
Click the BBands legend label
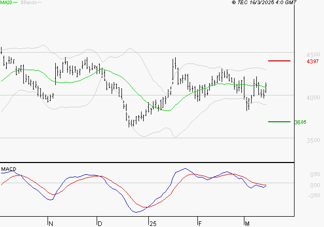(29, 3)
